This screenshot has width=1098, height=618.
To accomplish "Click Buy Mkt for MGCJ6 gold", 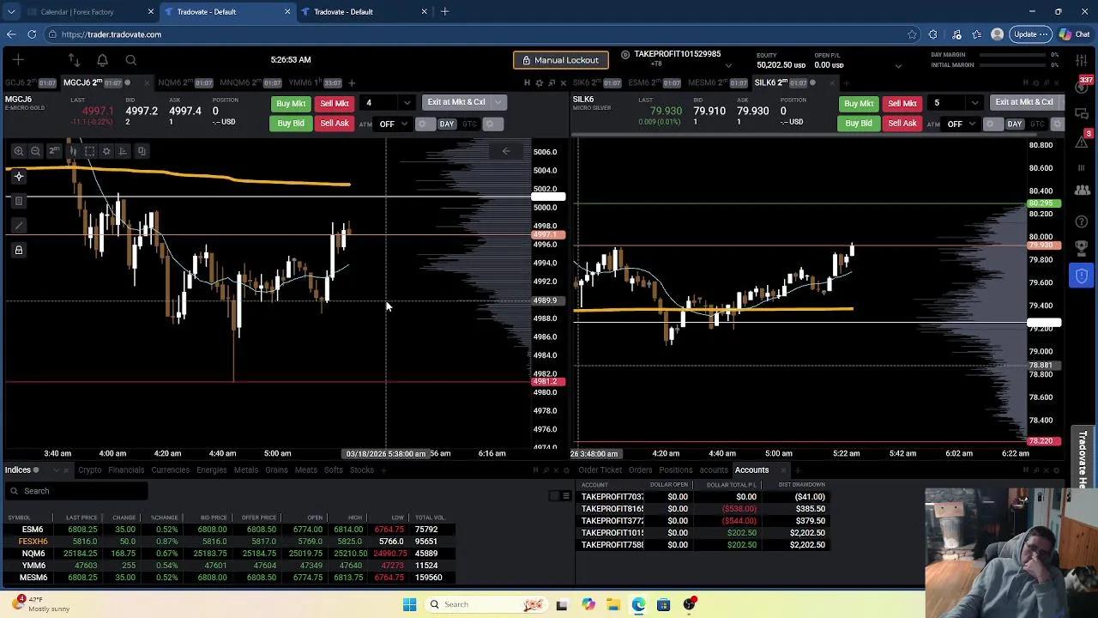I will [291, 104].
